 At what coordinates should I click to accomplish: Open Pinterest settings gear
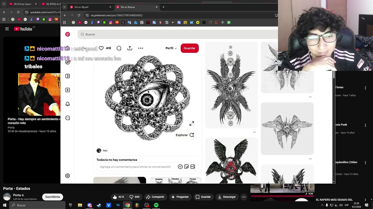coord(68,176)
